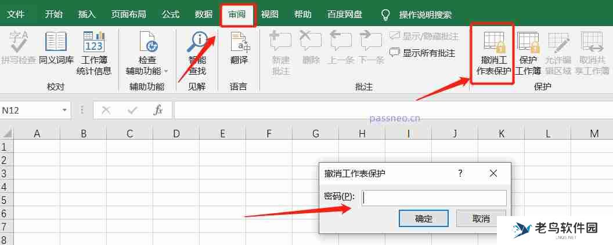Switch to the 开始 tab
Viewport: 613px width, 245px height.
tap(53, 15)
